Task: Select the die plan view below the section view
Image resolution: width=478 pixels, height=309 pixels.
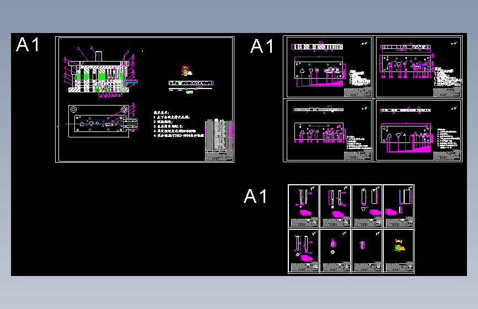Action: coord(102,121)
